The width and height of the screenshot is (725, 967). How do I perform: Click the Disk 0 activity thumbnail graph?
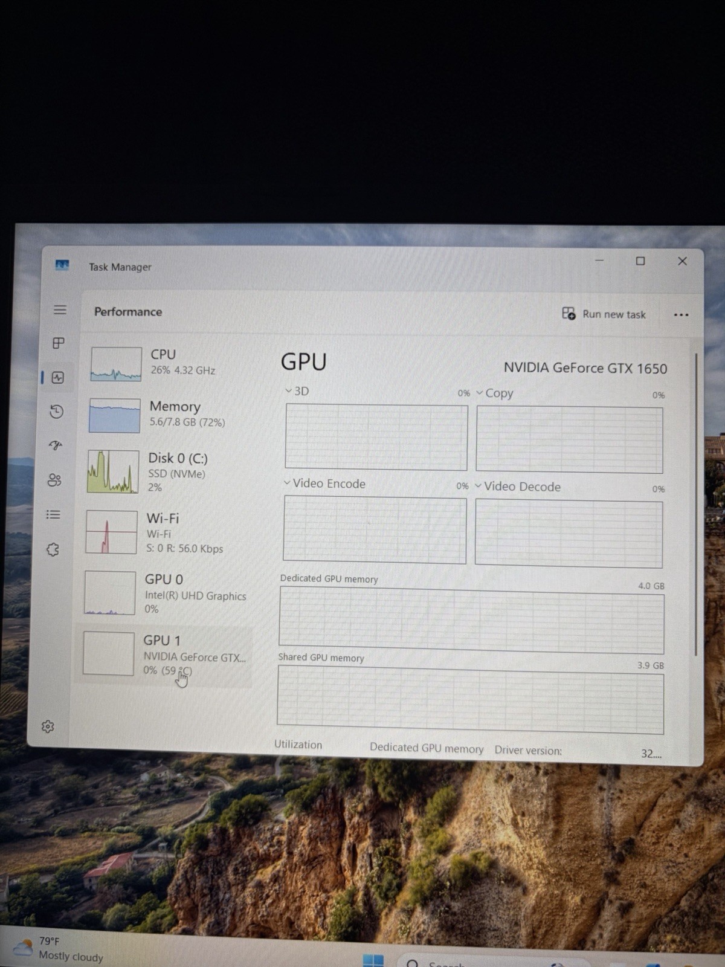coord(113,471)
